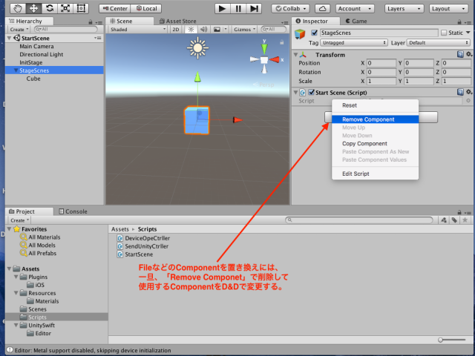Open the Layer Default dropdown
This screenshot has width=475, height=356.
[x=439, y=43]
